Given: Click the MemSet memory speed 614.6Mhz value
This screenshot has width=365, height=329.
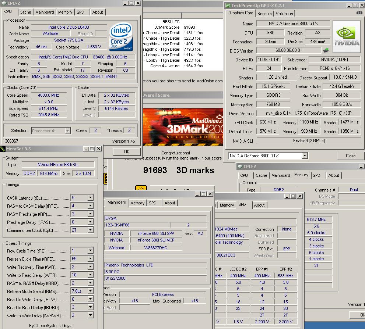Looking at the screenshot, I should pyautogui.click(x=49, y=174).
